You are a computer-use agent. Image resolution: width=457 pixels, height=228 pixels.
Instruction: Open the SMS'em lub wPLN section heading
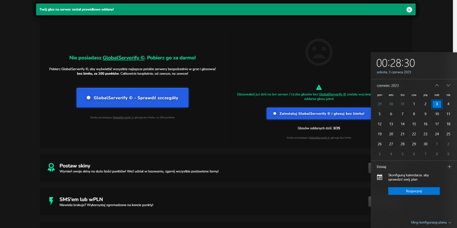pos(81,199)
